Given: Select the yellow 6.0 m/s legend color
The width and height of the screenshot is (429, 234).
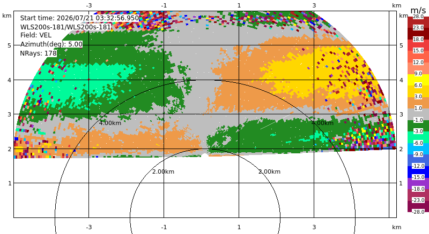Looking at the screenshot, I should click(418, 80).
